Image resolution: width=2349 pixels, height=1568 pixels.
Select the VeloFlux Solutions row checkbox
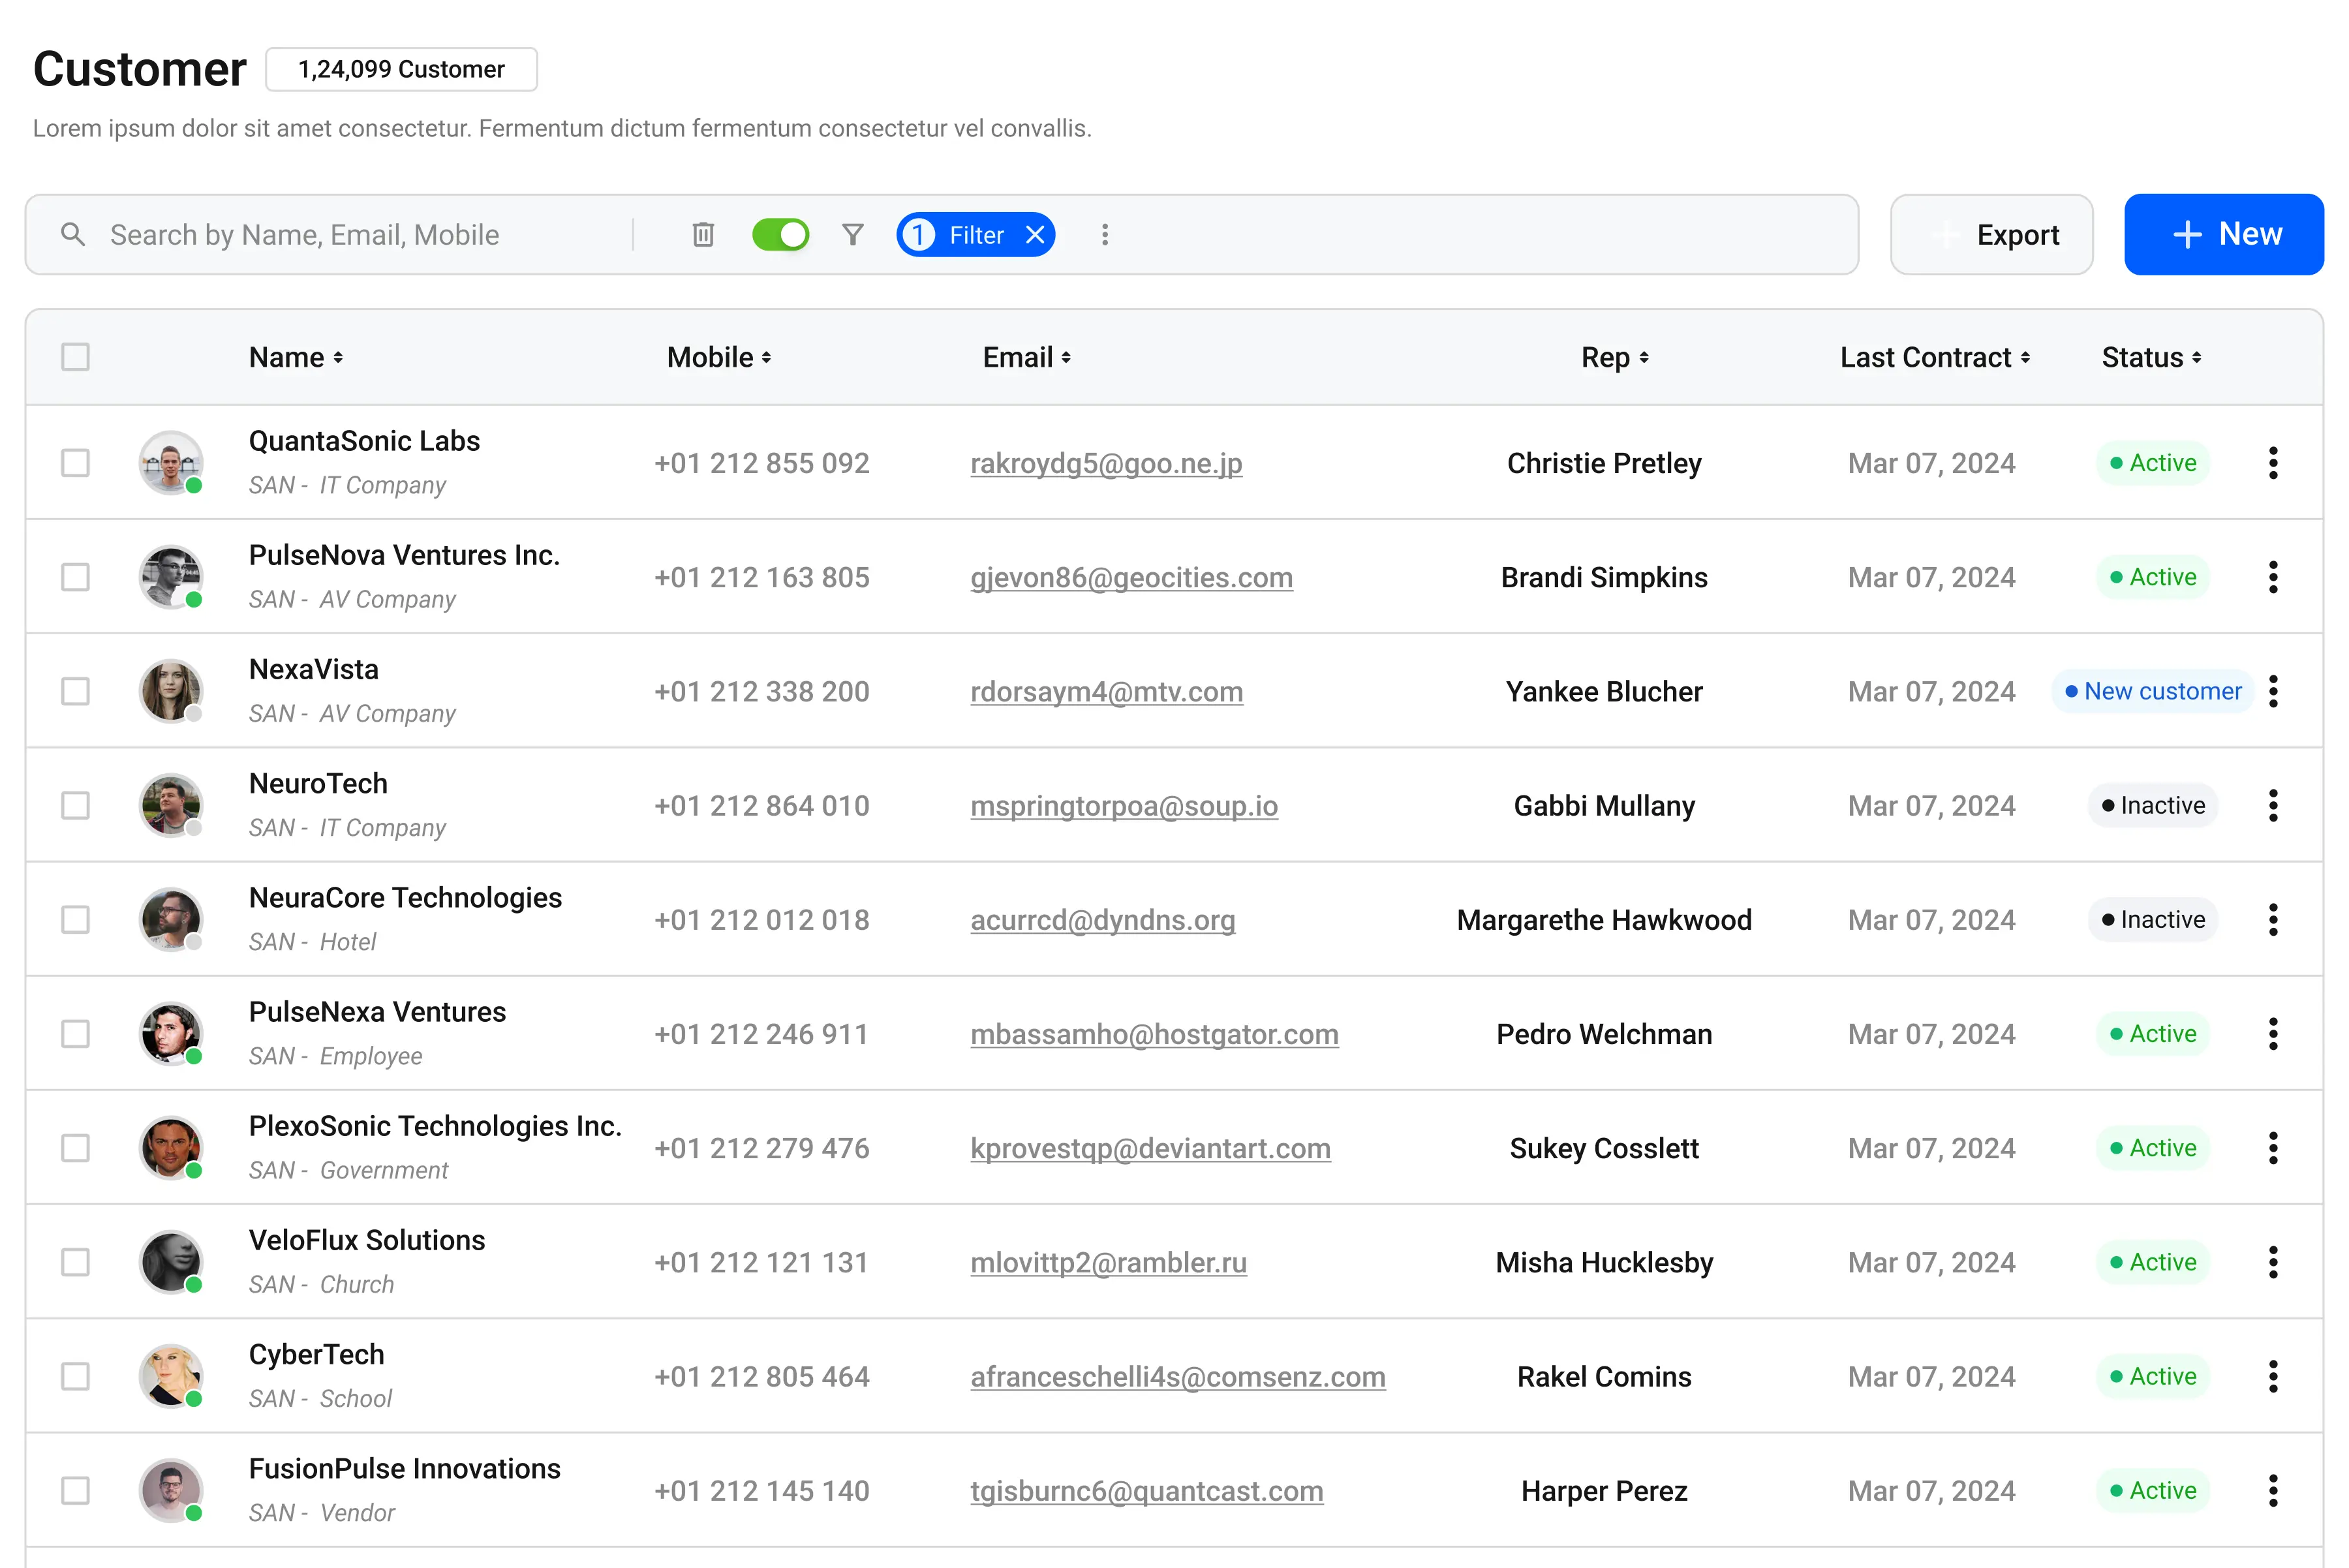click(x=75, y=1262)
